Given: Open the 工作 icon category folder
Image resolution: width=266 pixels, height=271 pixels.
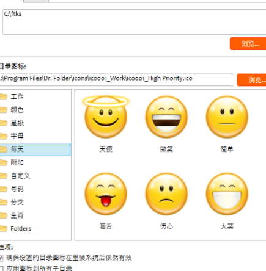Looking at the screenshot, I should [35, 96].
